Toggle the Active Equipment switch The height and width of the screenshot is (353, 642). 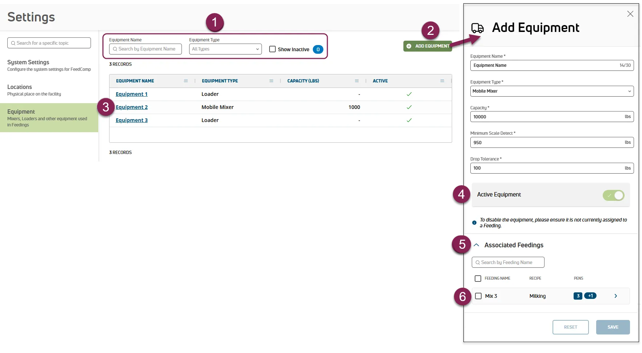point(614,195)
